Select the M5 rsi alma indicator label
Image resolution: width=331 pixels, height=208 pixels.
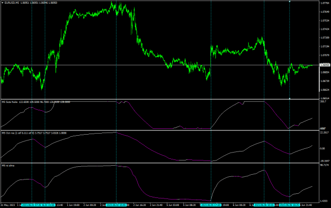tap(8, 166)
